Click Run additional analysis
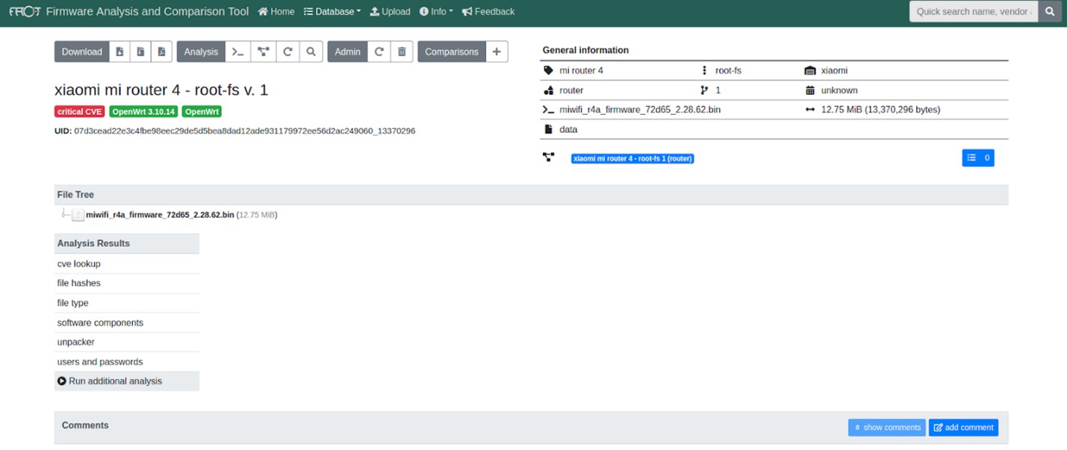 [x=127, y=381]
